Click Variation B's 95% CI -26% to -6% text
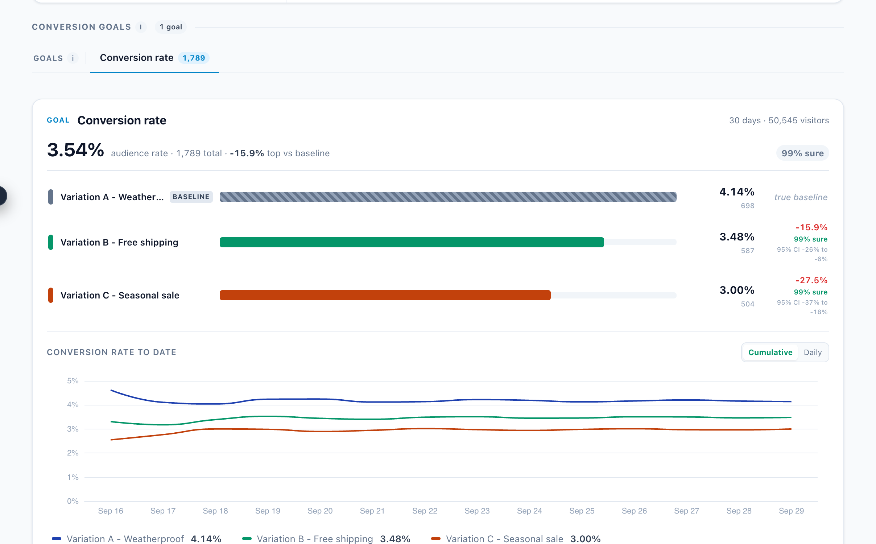The height and width of the screenshot is (544, 876). pos(802,254)
